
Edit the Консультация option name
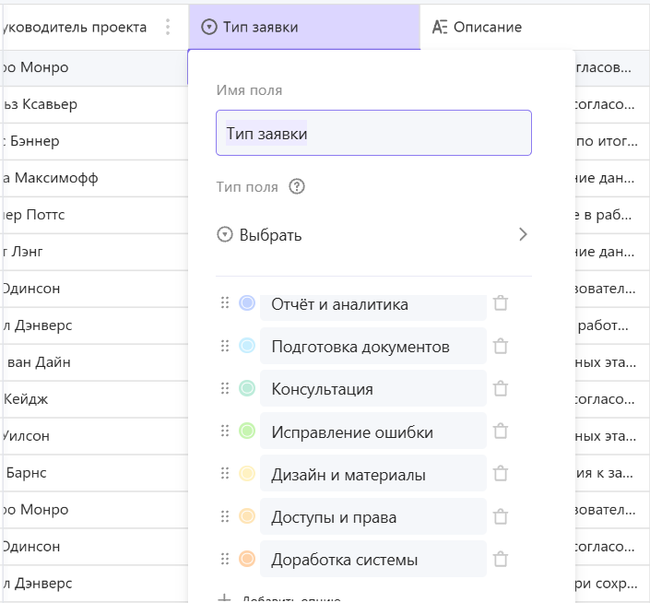pos(373,389)
